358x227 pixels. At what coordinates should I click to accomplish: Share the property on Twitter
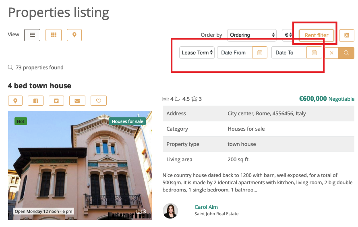tap(56, 100)
